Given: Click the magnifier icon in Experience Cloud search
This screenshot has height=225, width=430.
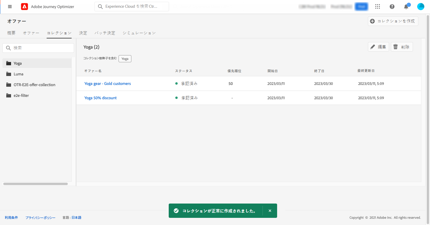Looking at the screenshot, I should click(100, 7).
